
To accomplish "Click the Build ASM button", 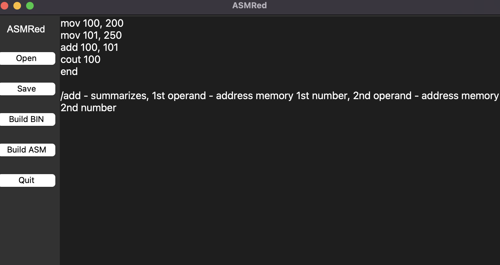I will click(27, 150).
